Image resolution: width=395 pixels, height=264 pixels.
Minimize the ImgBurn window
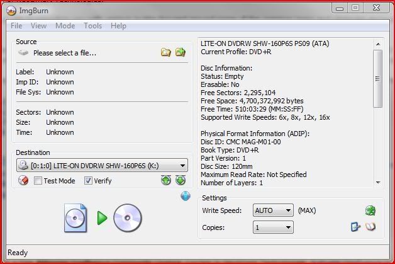click(340, 8)
